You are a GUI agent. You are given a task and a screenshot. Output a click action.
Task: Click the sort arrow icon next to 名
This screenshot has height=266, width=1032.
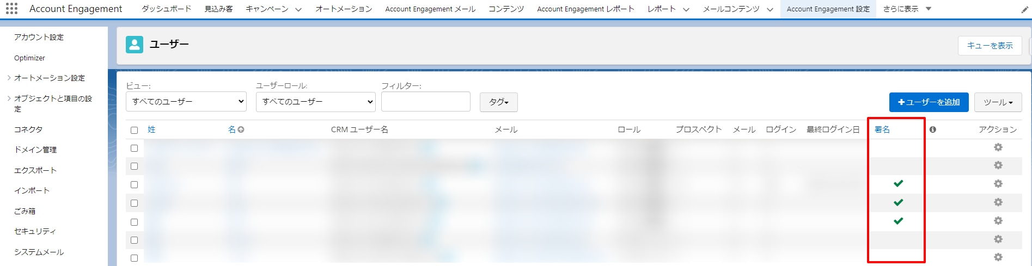click(x=241, y=129)
